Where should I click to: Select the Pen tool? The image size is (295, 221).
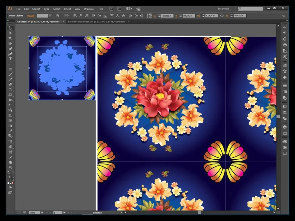pyautogui.click(x=10, y=49)
